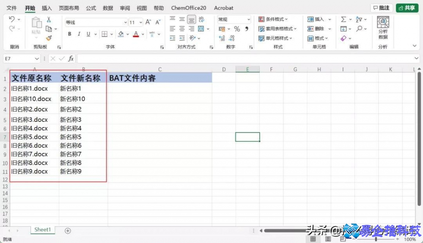The image size is (423, 243).
Task: Click the Find and Select magnifier icon
Action: tap(359, 29)
